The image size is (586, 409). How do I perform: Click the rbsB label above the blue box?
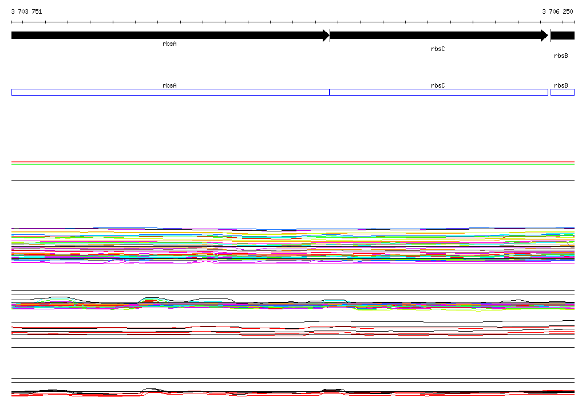(561, 85)
